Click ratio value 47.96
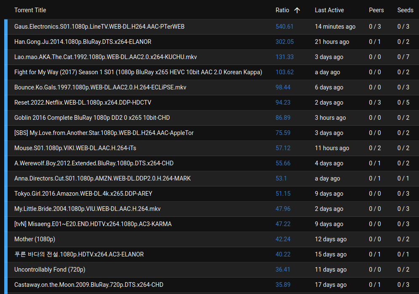 [283, 209]
